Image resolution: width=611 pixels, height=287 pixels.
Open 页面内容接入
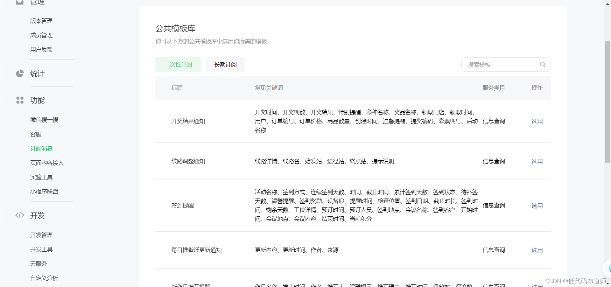point(47,163)
